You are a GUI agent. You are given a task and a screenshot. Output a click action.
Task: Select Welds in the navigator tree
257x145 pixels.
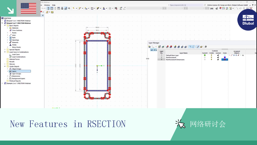pos(14,45)
